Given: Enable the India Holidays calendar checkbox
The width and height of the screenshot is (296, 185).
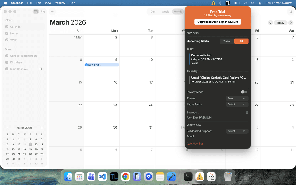Looking at the screenshot, I should pyautogui.click(x=7, y=69).
